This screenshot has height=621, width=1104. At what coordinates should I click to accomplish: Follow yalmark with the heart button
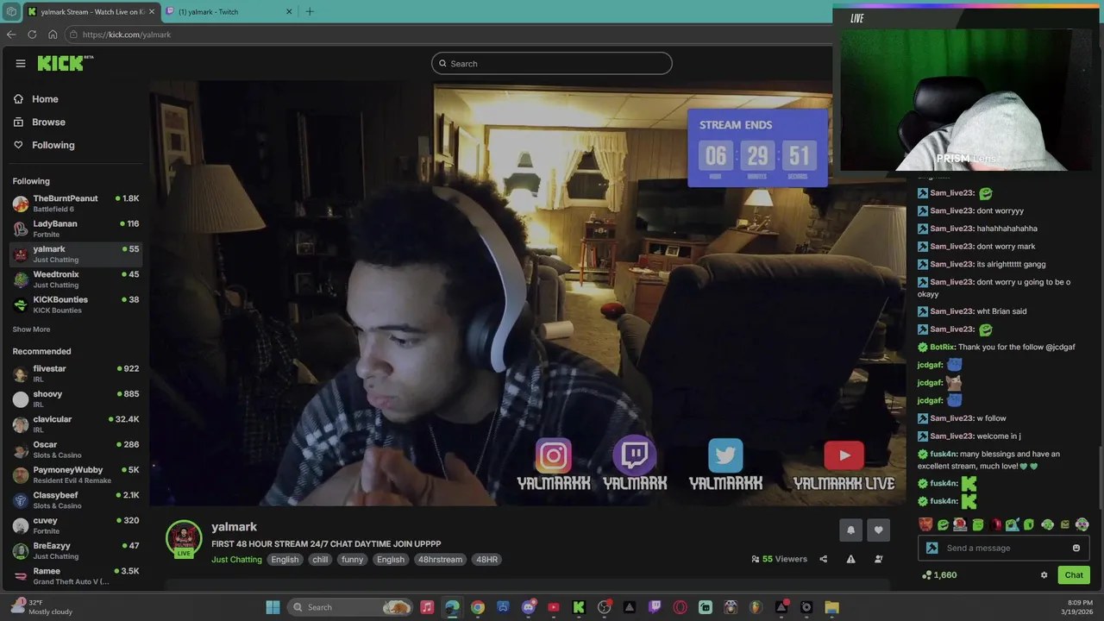click(878, 530)
